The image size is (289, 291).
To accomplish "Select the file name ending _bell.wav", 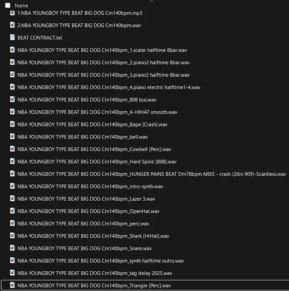I will [x=83, y=137].
